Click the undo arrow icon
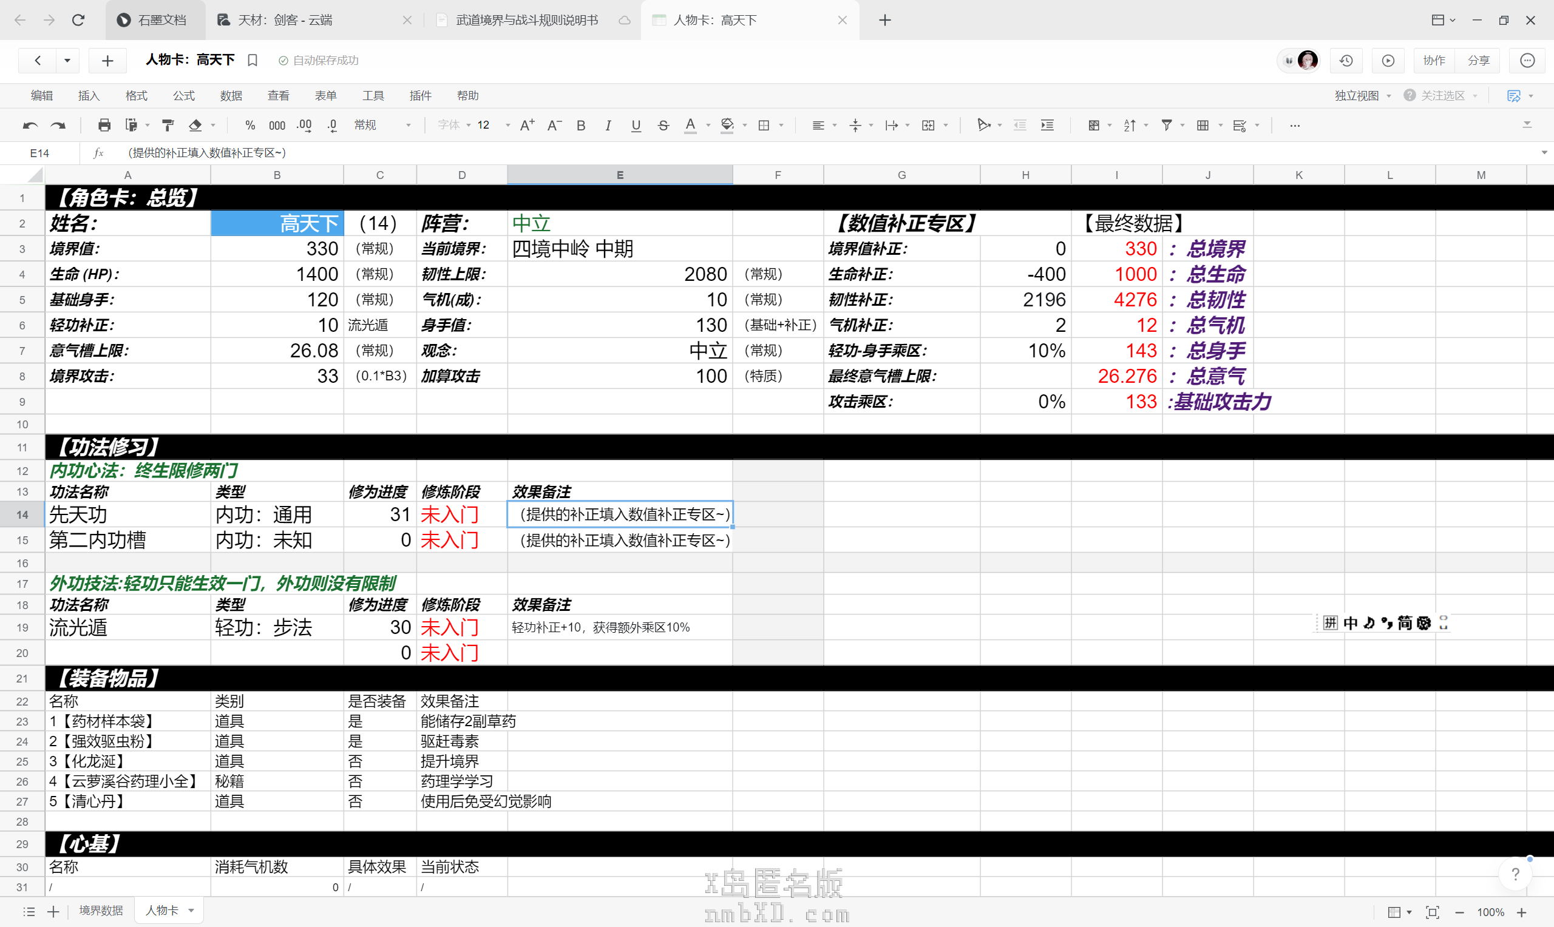Viewport: 1554px width, 927px height. click(x=29, y=126)
